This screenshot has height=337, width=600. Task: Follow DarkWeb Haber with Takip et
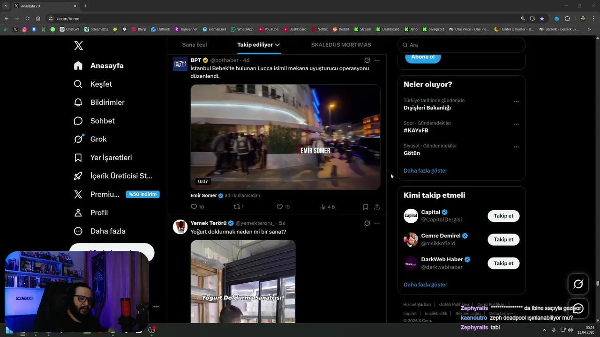click(503, 264)
